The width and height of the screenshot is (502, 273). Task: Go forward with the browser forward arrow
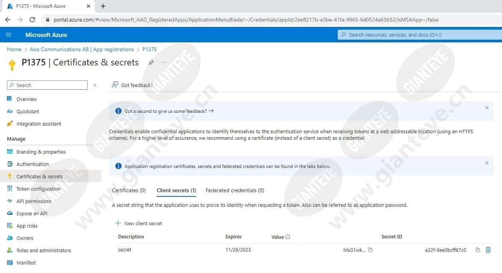pyautogui.click(x=20, y=20)
